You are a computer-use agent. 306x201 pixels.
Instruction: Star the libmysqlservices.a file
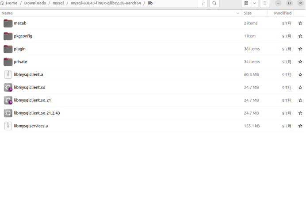click(300, 126)
